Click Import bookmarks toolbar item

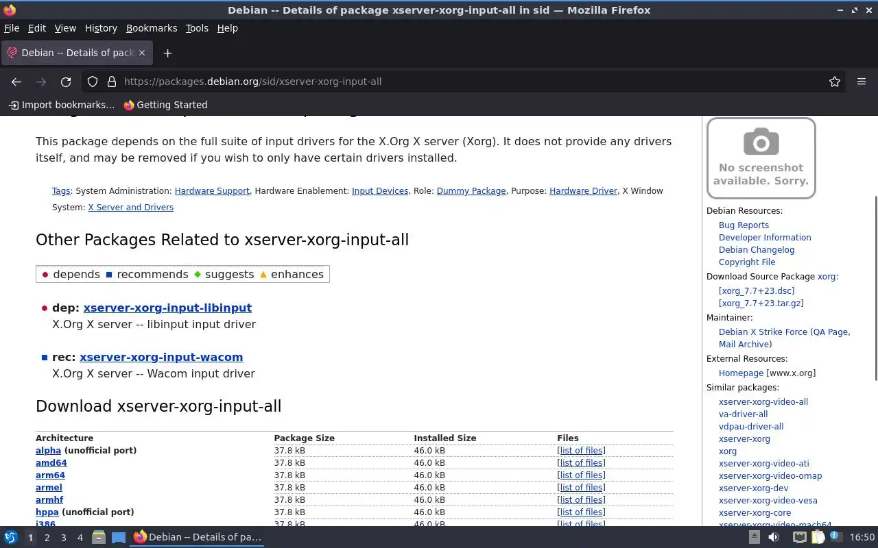pyautogui.click(x=61, y=105)
